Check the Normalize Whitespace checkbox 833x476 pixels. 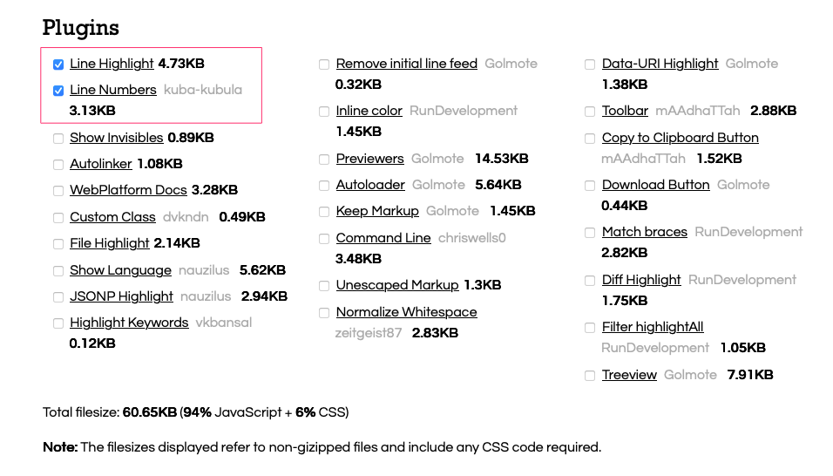[x=324, y=313]
